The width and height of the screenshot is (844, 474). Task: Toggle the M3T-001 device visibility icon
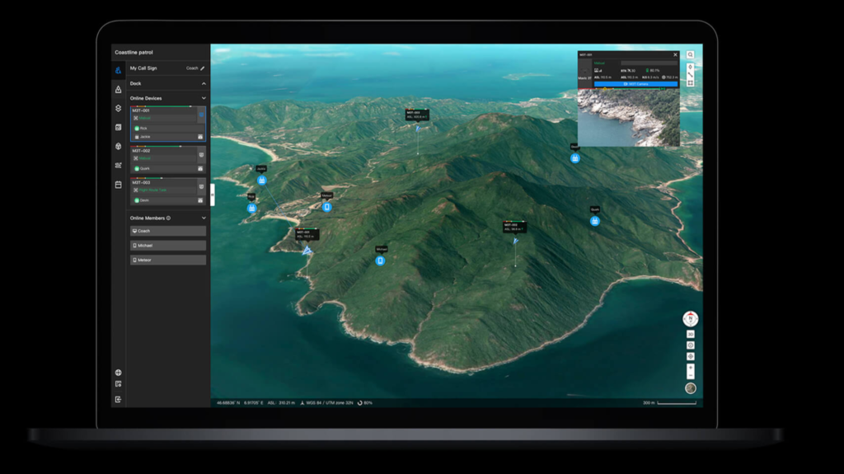[202, 115]
